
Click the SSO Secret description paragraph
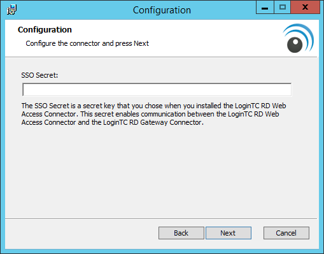(x=153, y=114)
